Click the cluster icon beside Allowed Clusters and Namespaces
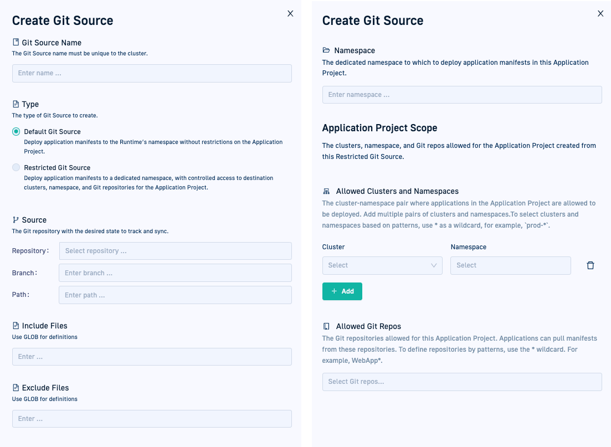This screenshot has height=447, width=611. tap(326, 191)
